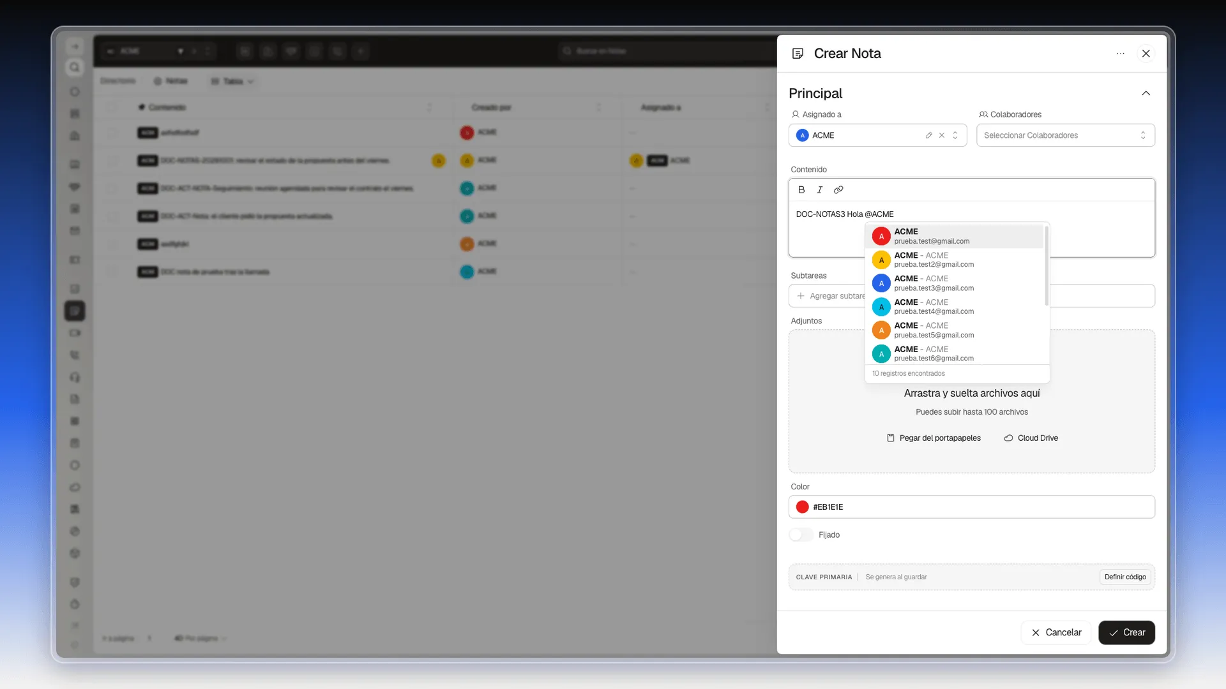Click the cloud icon for Cloud Drive

[1008, 438]
